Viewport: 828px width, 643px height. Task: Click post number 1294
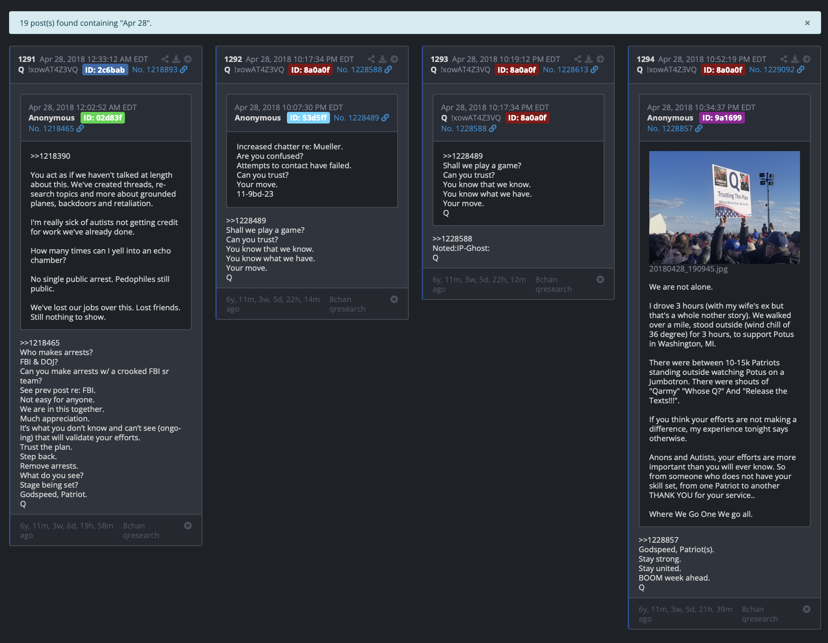[645, 59]
